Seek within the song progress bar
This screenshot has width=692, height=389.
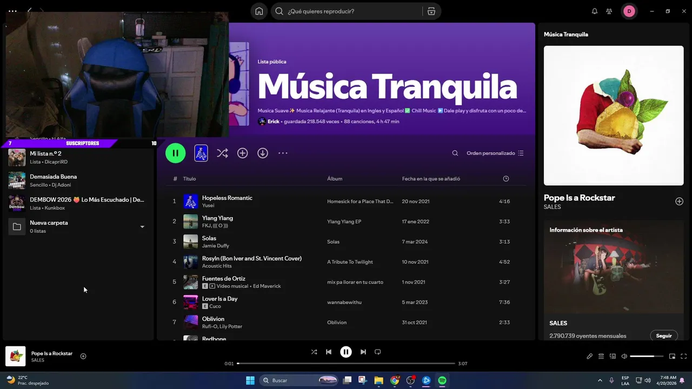pyautogui.click(x=346, y=364)
